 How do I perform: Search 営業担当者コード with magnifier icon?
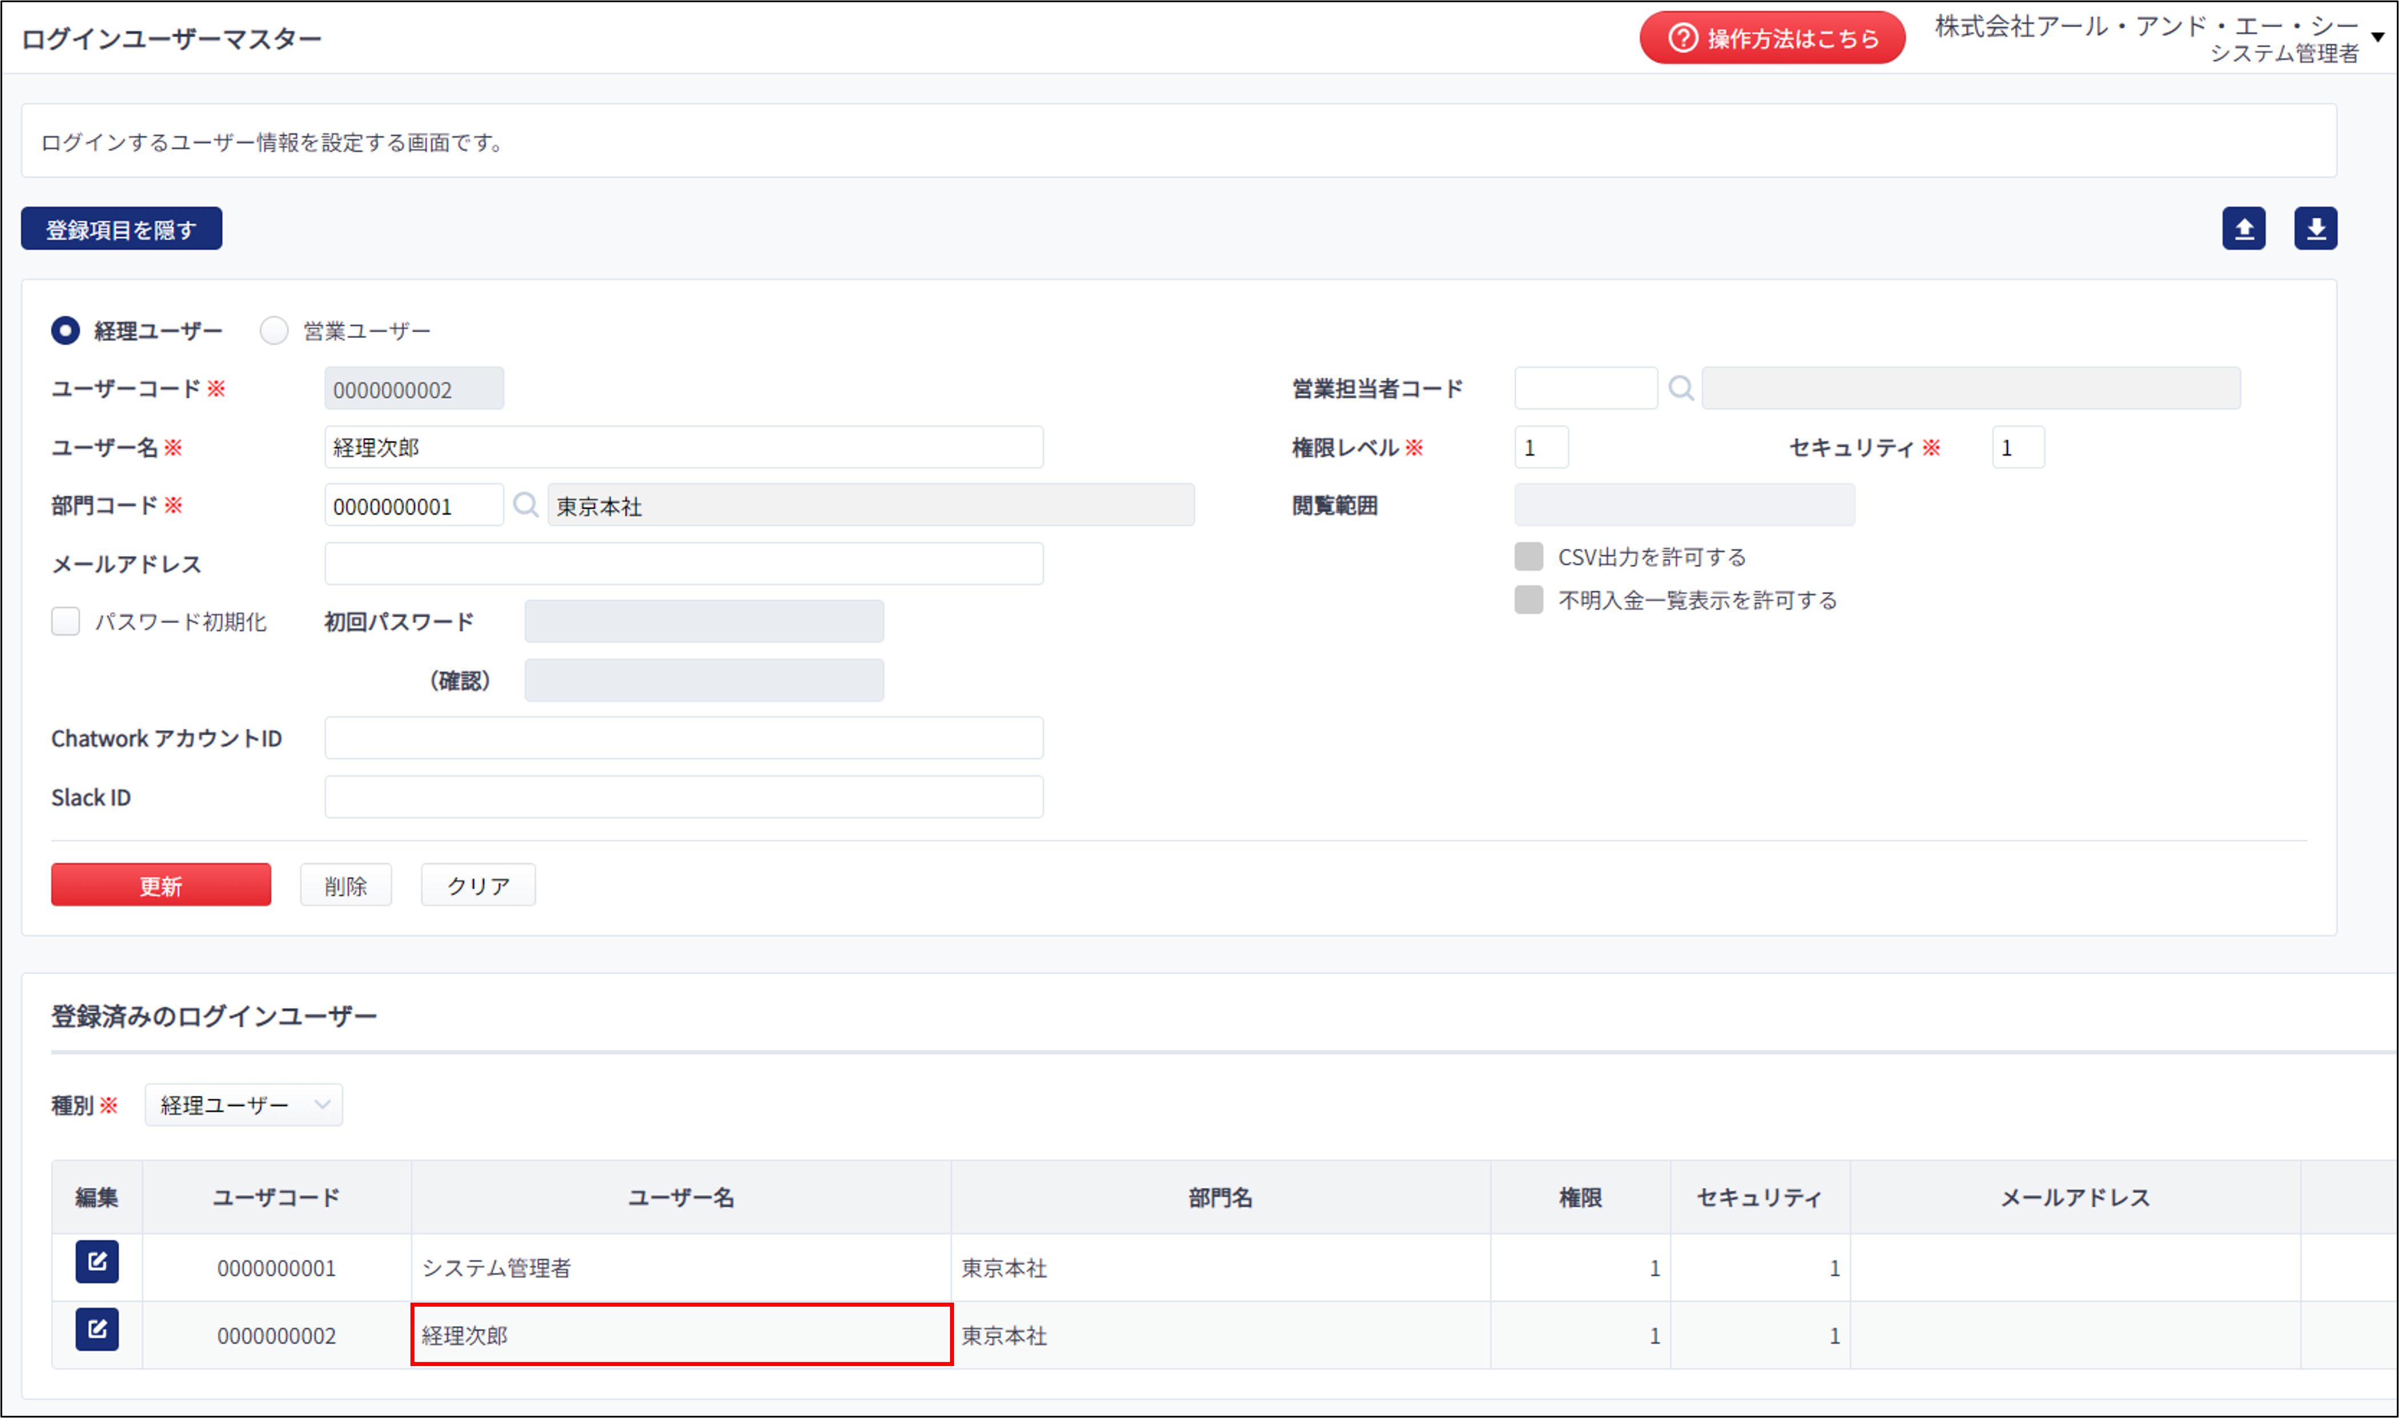tap(1681, 388)
